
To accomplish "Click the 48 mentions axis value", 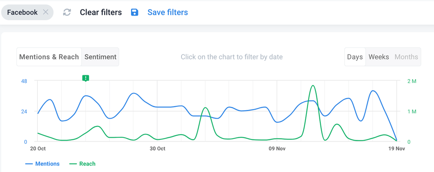I will (24, 81).
